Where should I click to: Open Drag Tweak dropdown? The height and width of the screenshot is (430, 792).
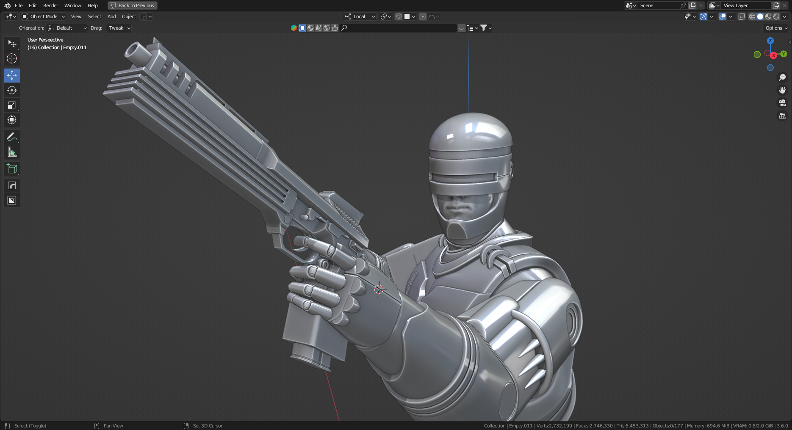coord(119,28)
